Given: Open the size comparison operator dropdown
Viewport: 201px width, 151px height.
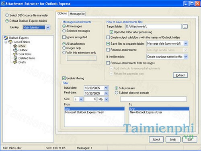Looking at the screenshot, I should [x=81, y=99].
